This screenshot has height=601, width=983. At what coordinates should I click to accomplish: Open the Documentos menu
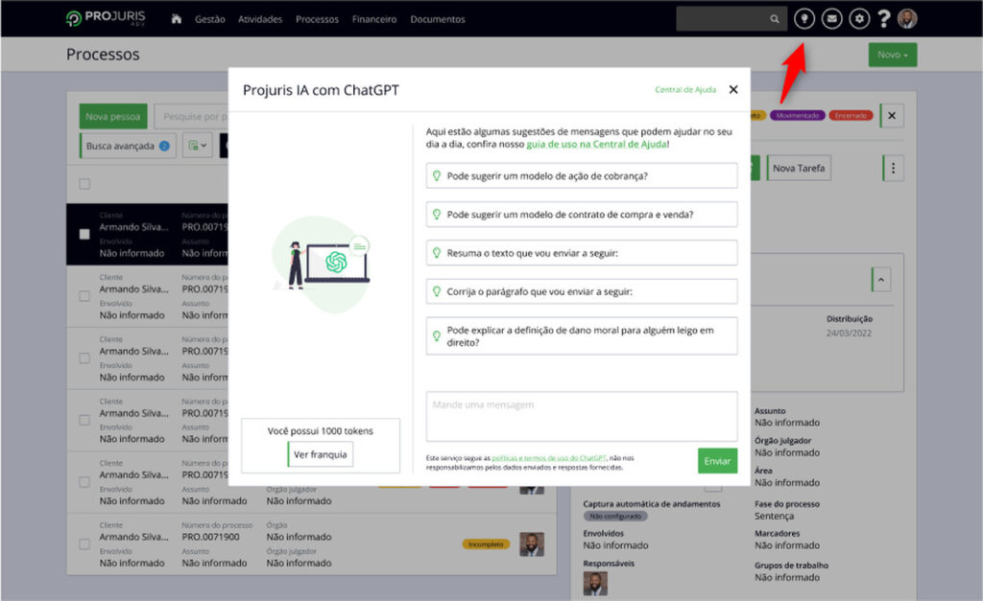[x=437, y=19]
